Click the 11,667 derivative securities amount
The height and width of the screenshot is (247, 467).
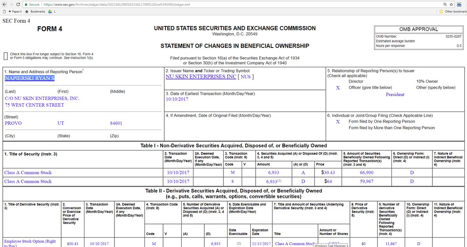[x=392, y=244]
